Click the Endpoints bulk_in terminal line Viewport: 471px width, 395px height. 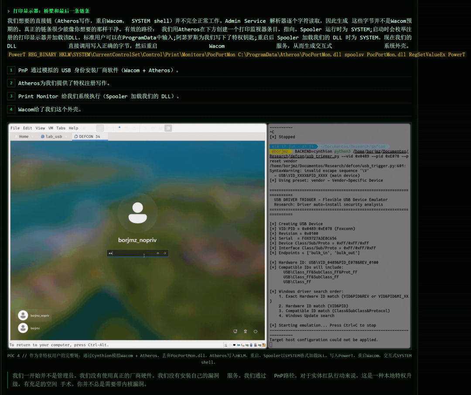pos(314,253)
